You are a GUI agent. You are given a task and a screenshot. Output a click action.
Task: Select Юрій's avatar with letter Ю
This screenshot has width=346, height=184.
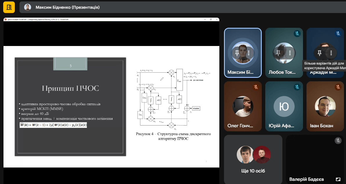tap(284, 106)
